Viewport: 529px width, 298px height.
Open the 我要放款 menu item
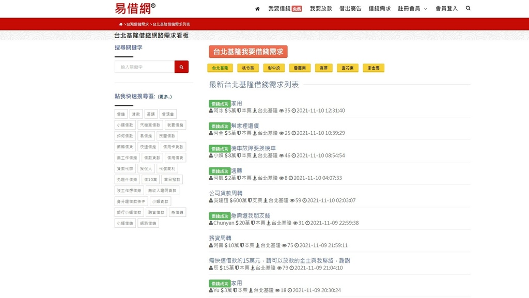[x=321, y=8]
